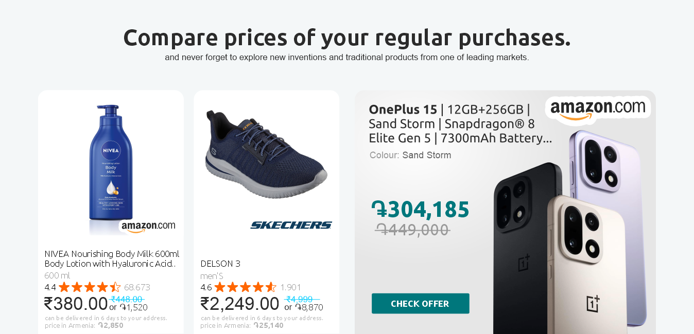
Task: Open the DELSON 3 product title
Action: click(220, 264)
